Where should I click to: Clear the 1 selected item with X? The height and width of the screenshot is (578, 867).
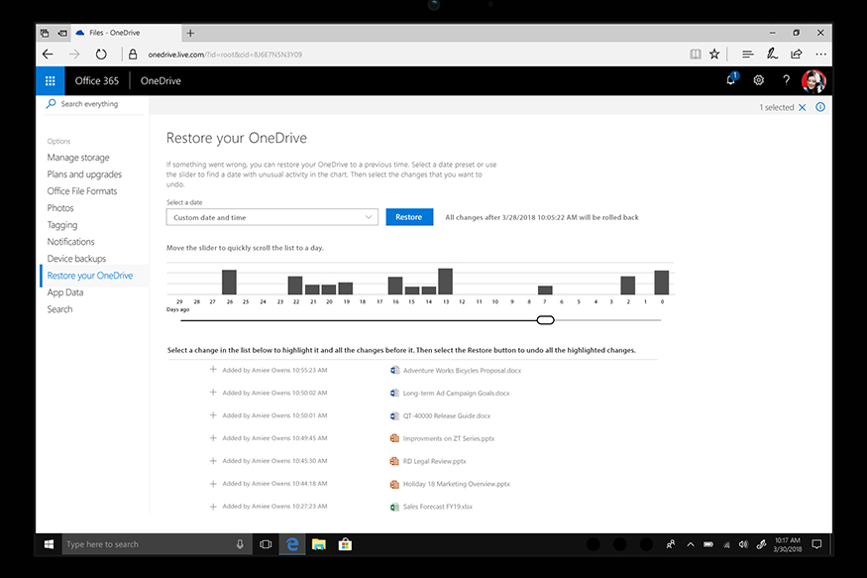pos(803,107)
